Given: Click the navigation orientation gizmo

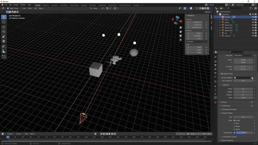Looking at the screenshot, I should pyautogui.click(x=177, y=20).
